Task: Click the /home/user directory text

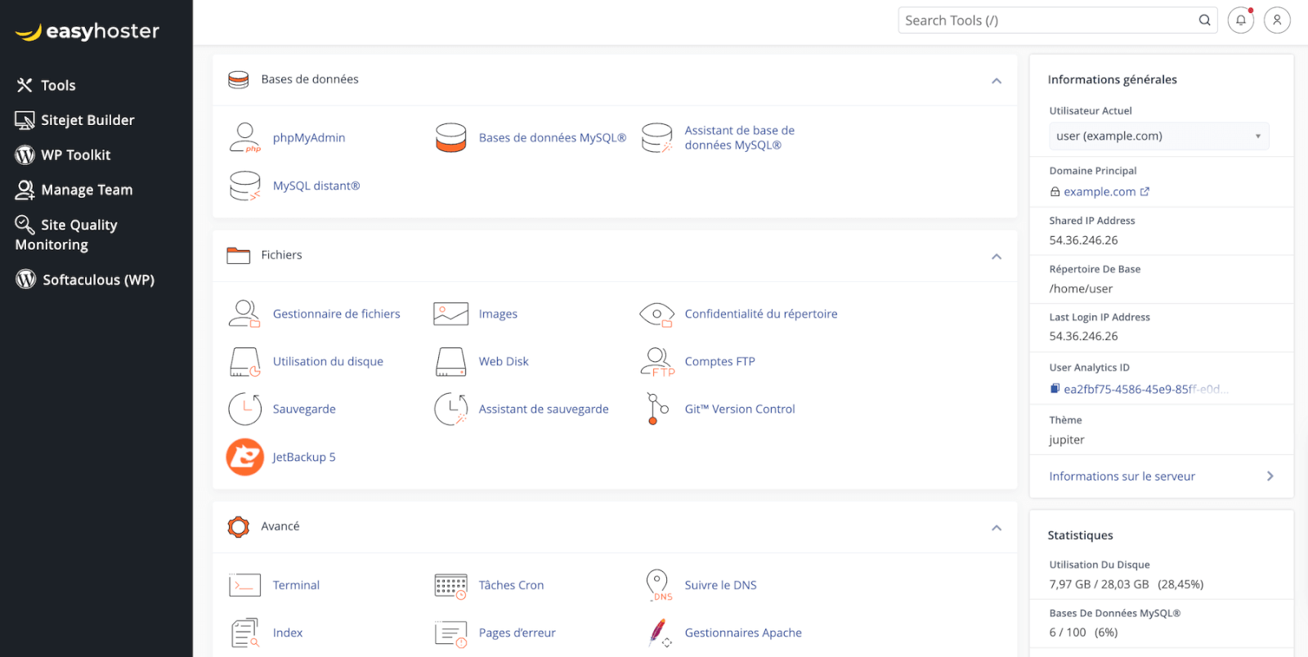Action: 1081,288
